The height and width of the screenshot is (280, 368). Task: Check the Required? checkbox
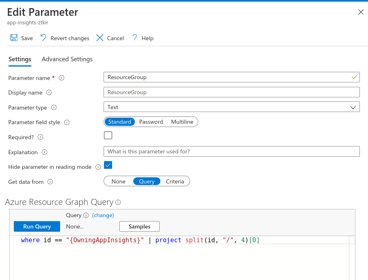tap(108, 136)
